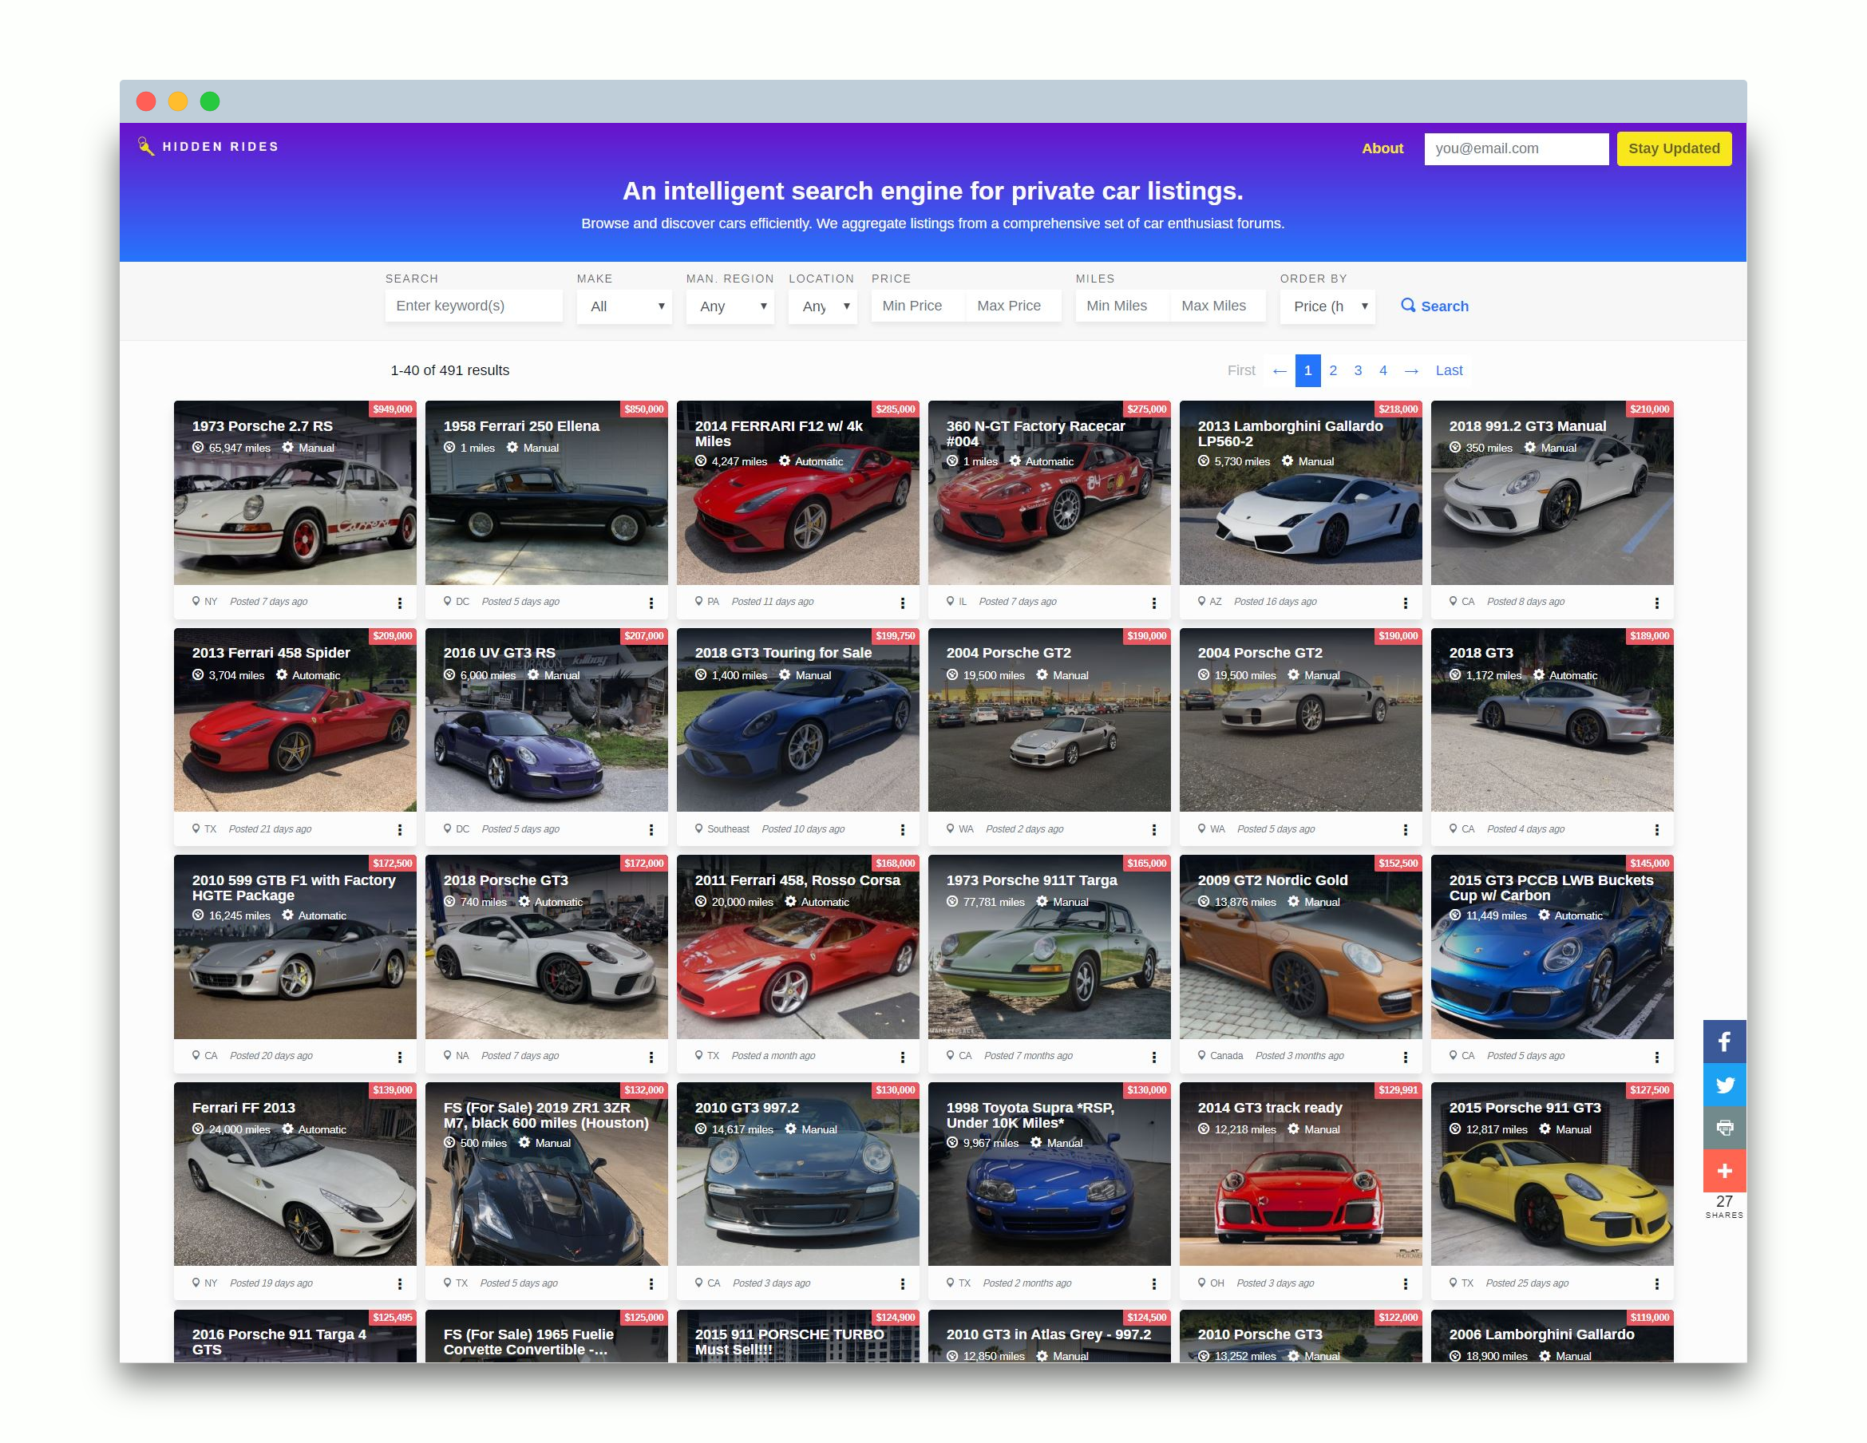Open options menu for 2011 Ferrari 458 Rosso Corsa
This screenshot has height=1443, width=1867.
point(902,1057)
